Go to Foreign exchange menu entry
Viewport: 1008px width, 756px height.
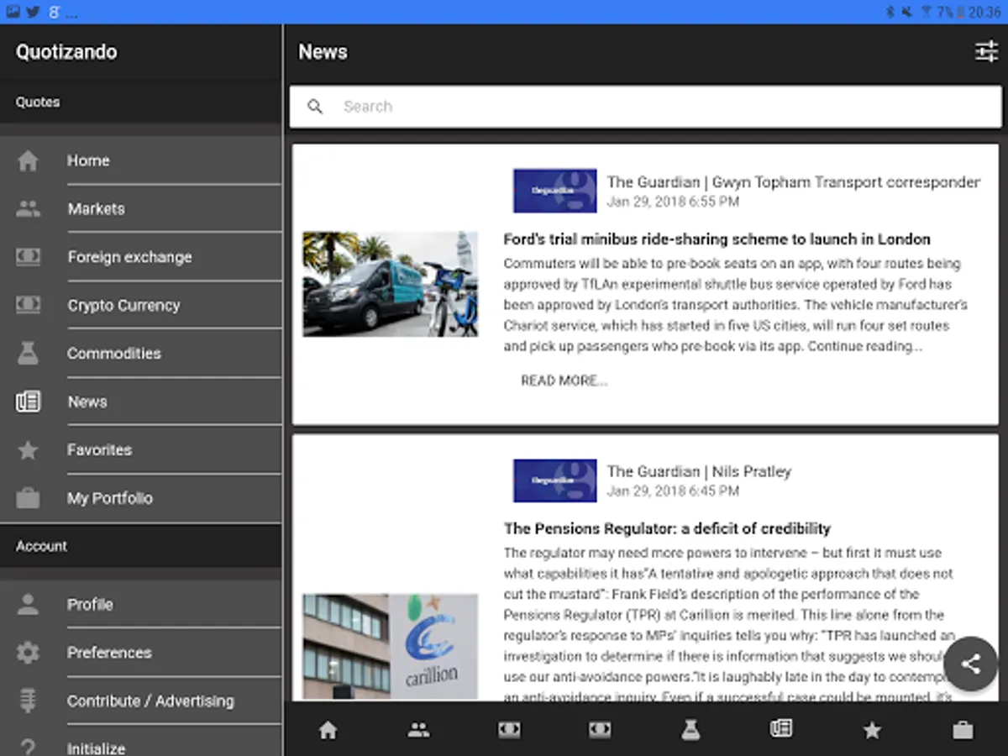click(x=141, y=257)
